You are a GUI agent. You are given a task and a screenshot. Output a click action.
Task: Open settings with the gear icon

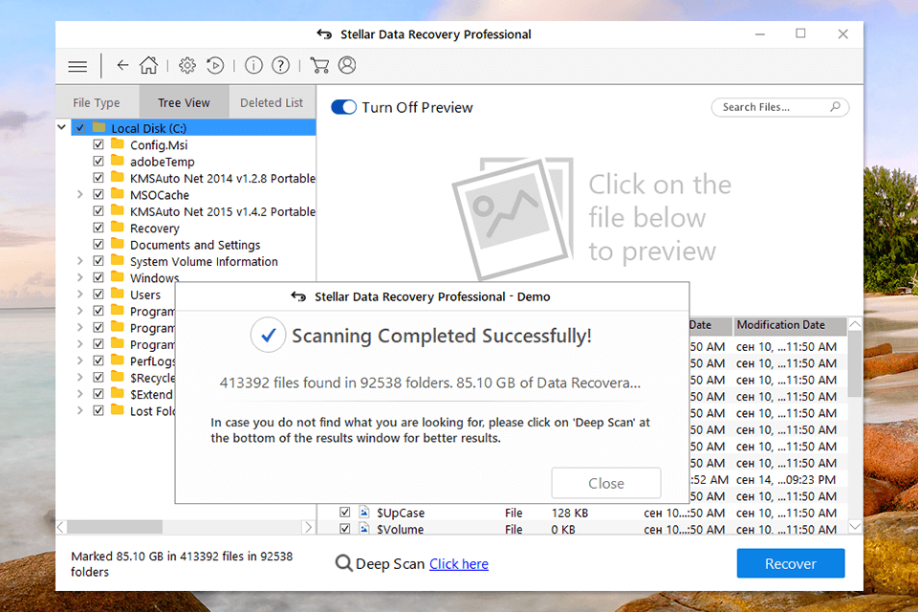click(x=187, y=66)
